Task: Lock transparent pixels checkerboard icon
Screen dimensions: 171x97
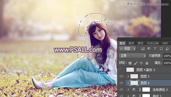Action: click(130, 63)
